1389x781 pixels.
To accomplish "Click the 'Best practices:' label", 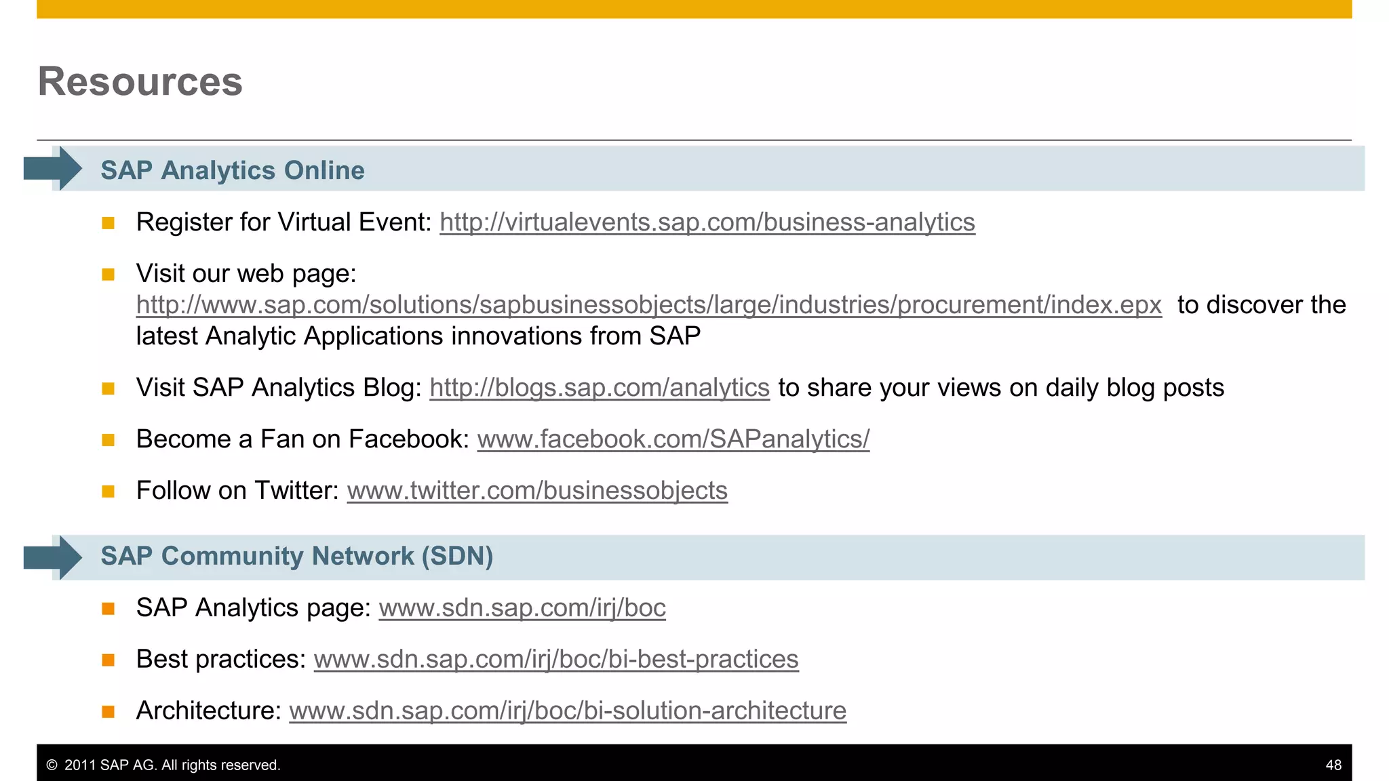I will click(221, 660).
